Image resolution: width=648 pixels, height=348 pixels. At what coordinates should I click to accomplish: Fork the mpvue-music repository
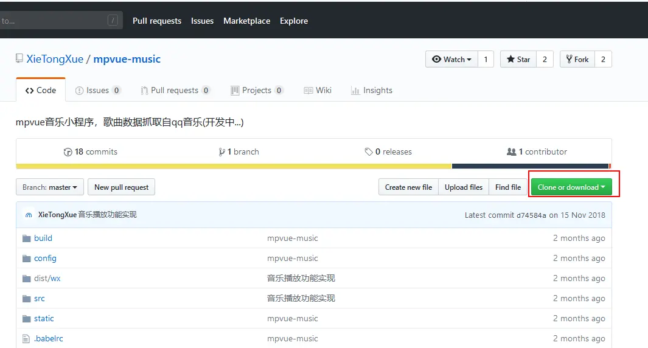[577, 59]
